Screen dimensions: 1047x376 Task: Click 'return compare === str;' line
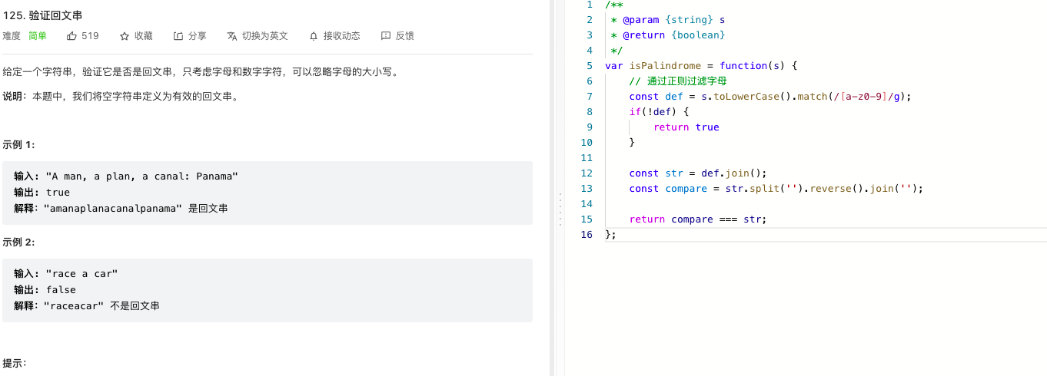tap(698, 219)
